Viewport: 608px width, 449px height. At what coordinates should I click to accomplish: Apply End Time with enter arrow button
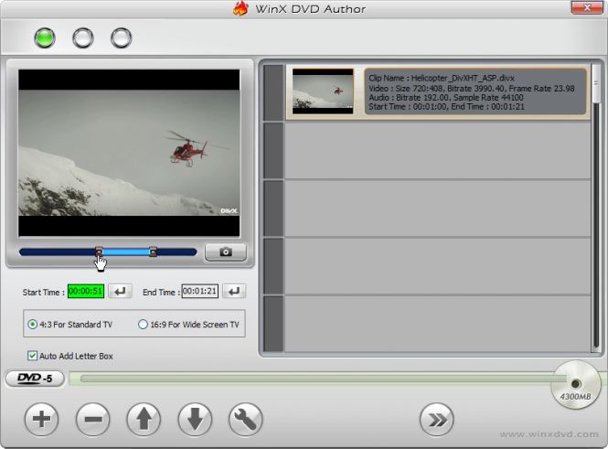tap(234, 292)
